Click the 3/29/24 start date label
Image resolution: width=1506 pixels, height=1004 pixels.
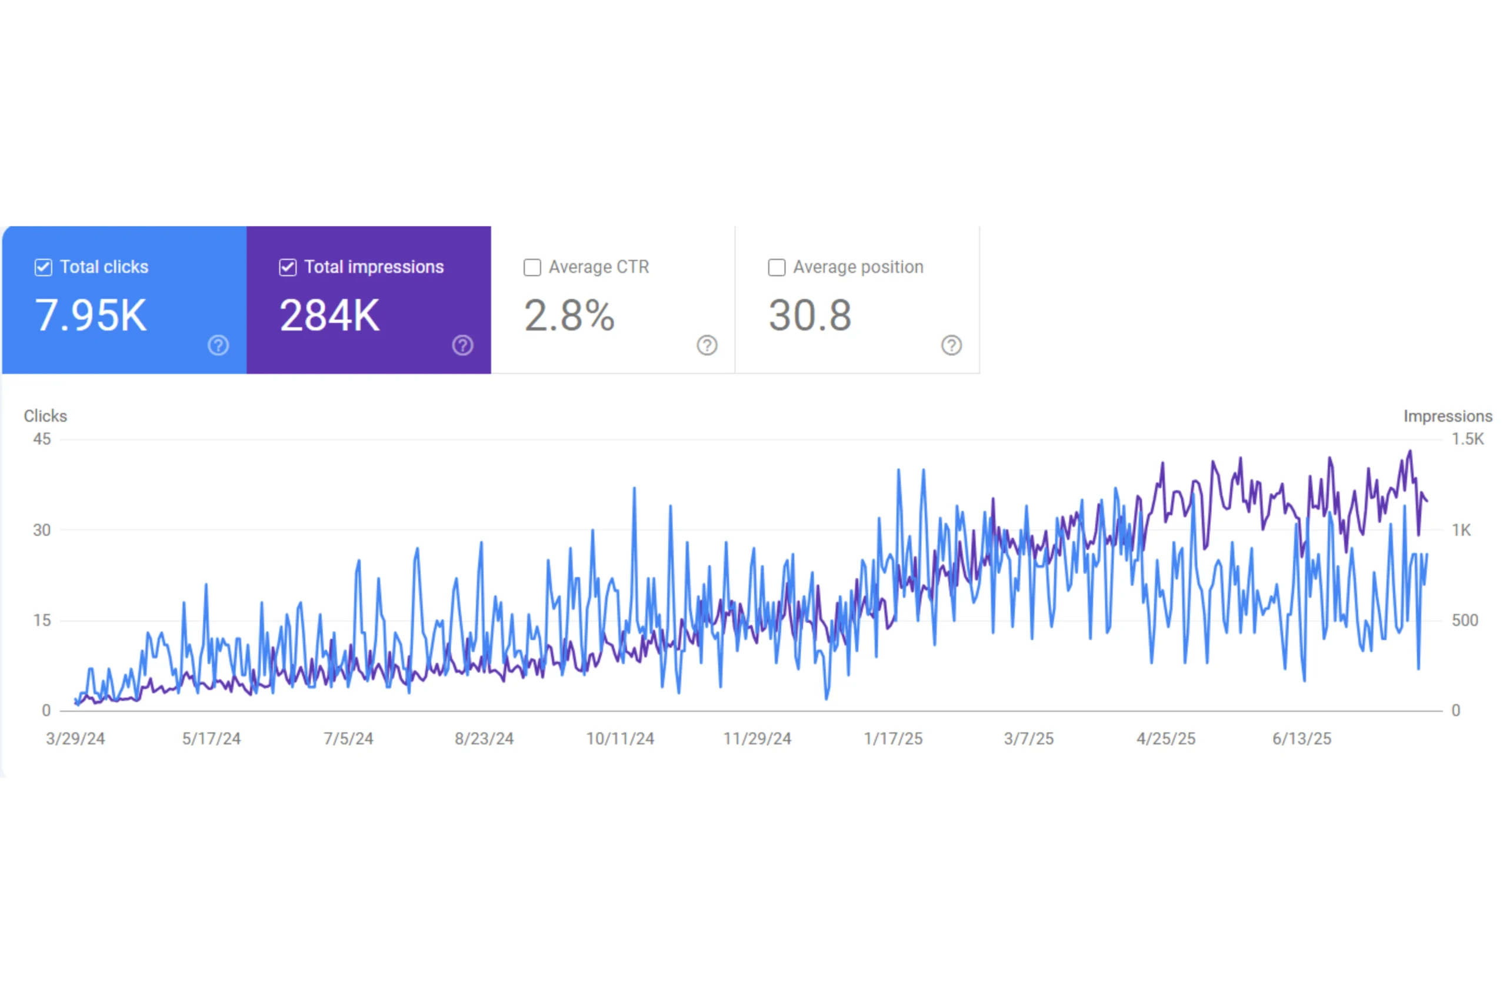coord(75,739)
